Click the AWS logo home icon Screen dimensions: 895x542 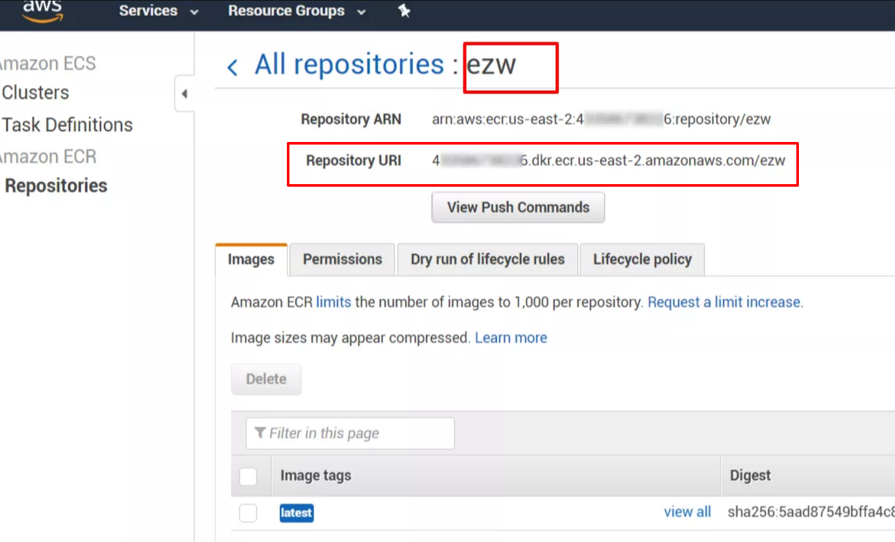42,11
